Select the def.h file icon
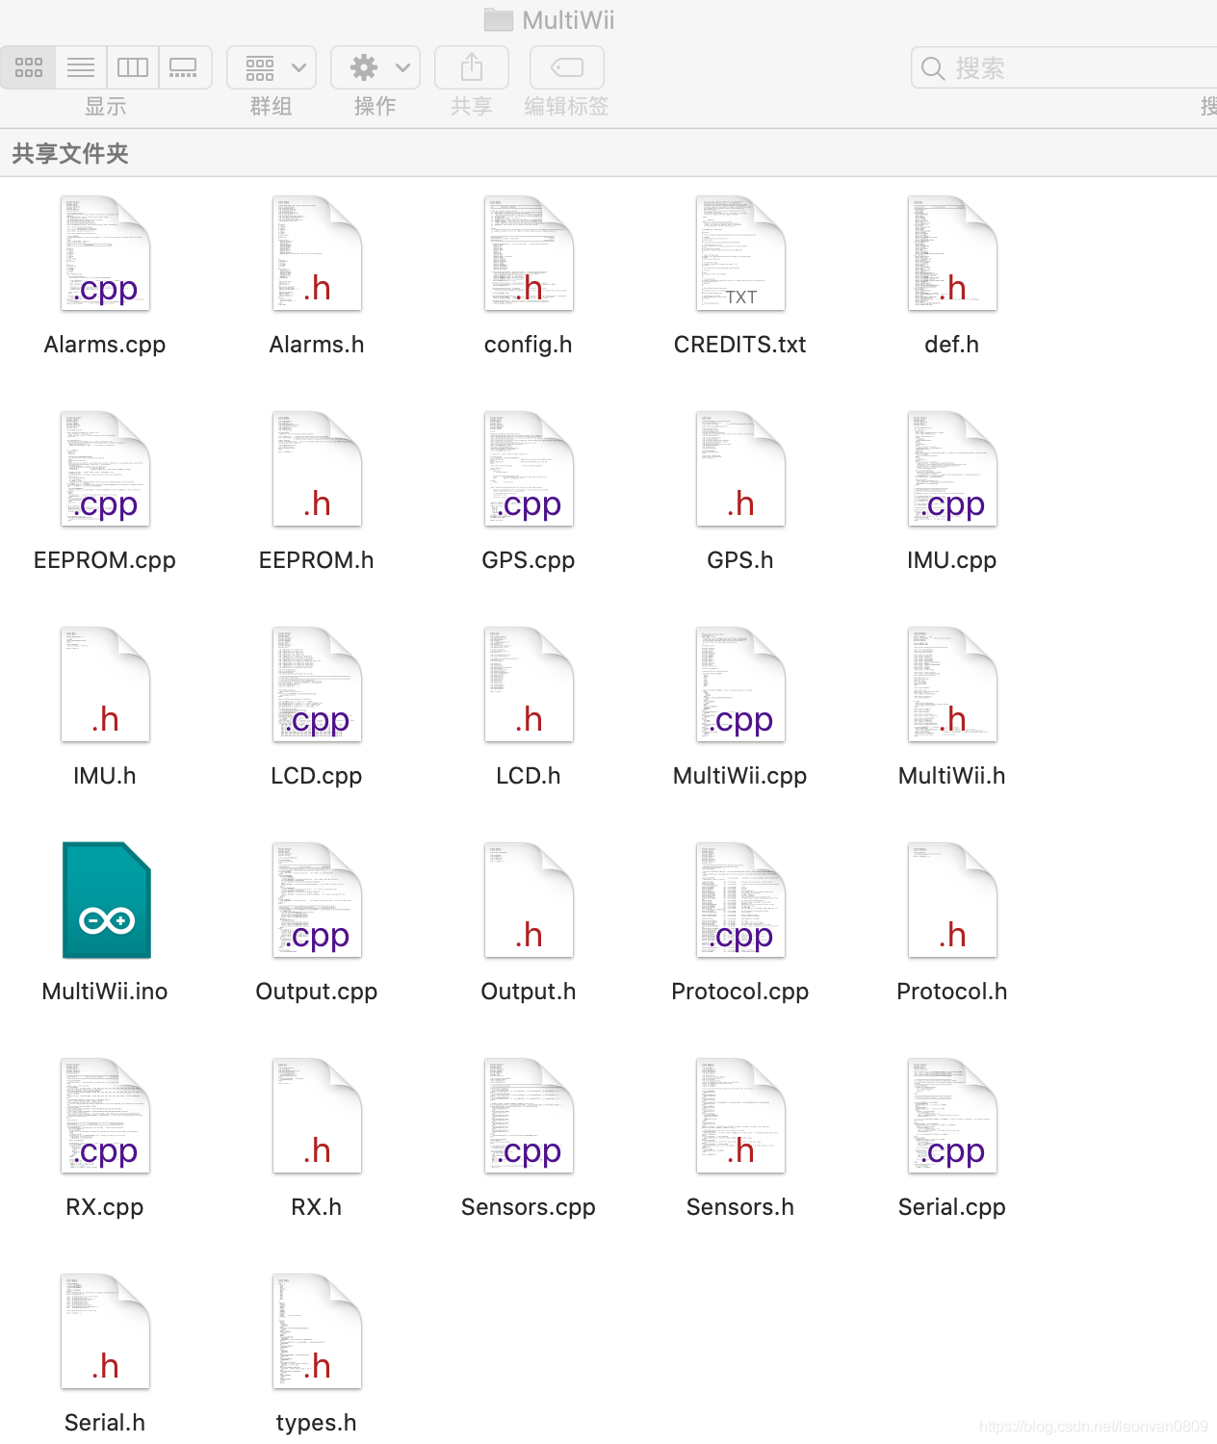This screenshot has height=1444, width=1217. click(953, 253)
